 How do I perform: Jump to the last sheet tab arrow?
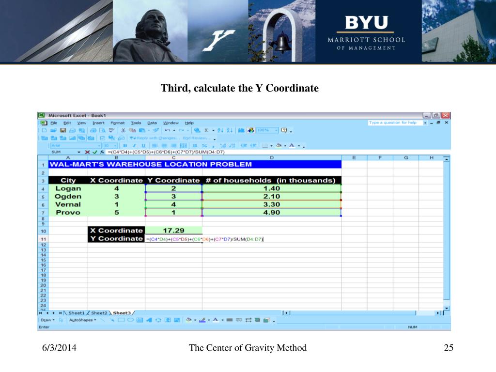[61, 313]
